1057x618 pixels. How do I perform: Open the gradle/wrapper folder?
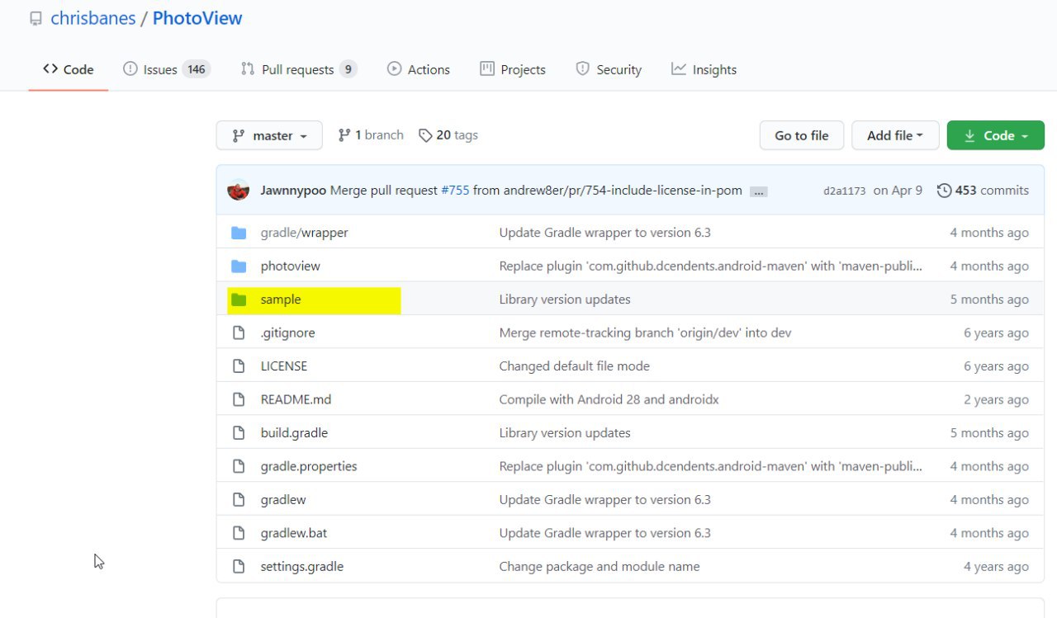(x=304, y=233)
